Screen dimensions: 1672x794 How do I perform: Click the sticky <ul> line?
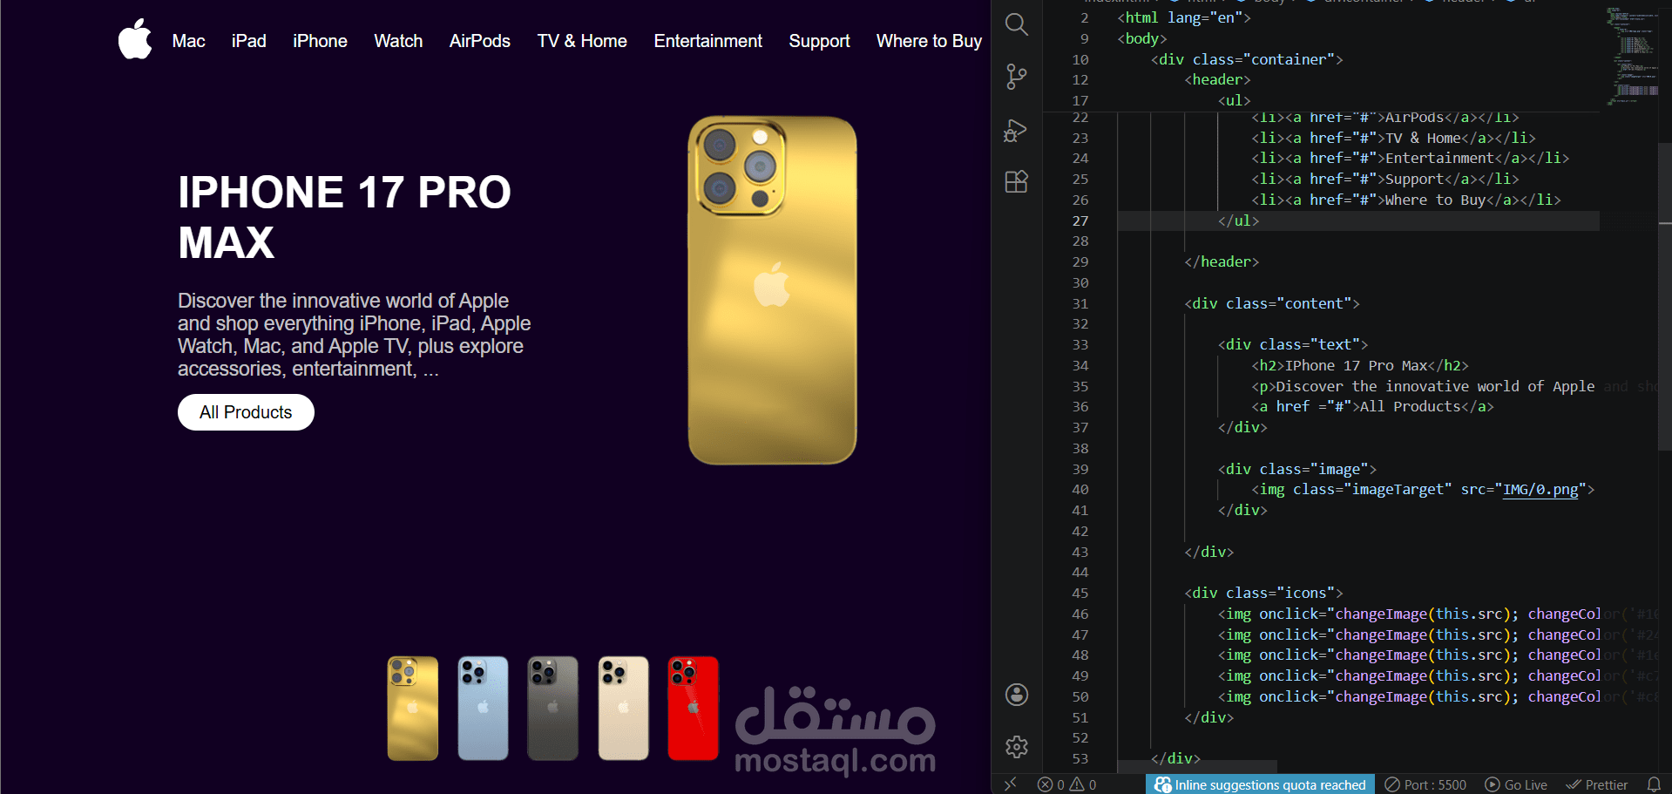click(x=1234, y=100)
